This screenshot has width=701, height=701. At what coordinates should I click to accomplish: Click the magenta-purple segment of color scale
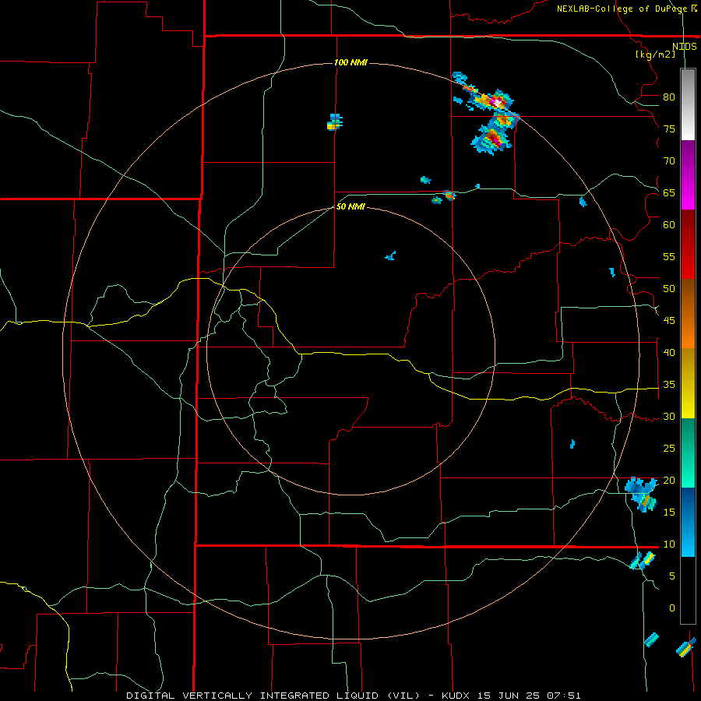[x=688, y=174]
